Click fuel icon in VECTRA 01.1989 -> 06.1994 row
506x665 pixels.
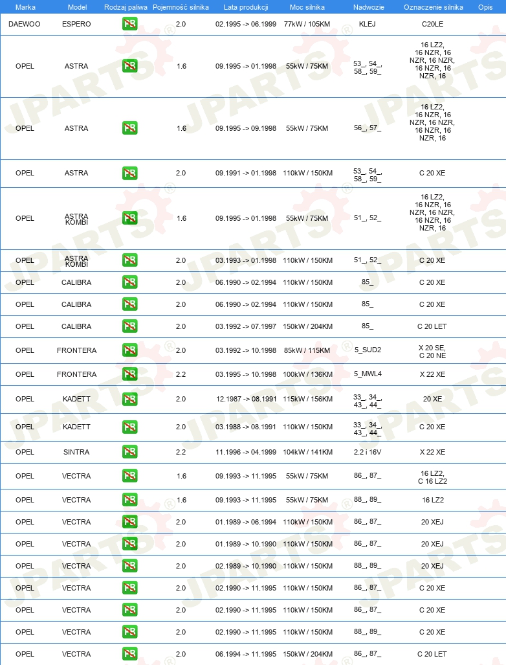(129, 522)
